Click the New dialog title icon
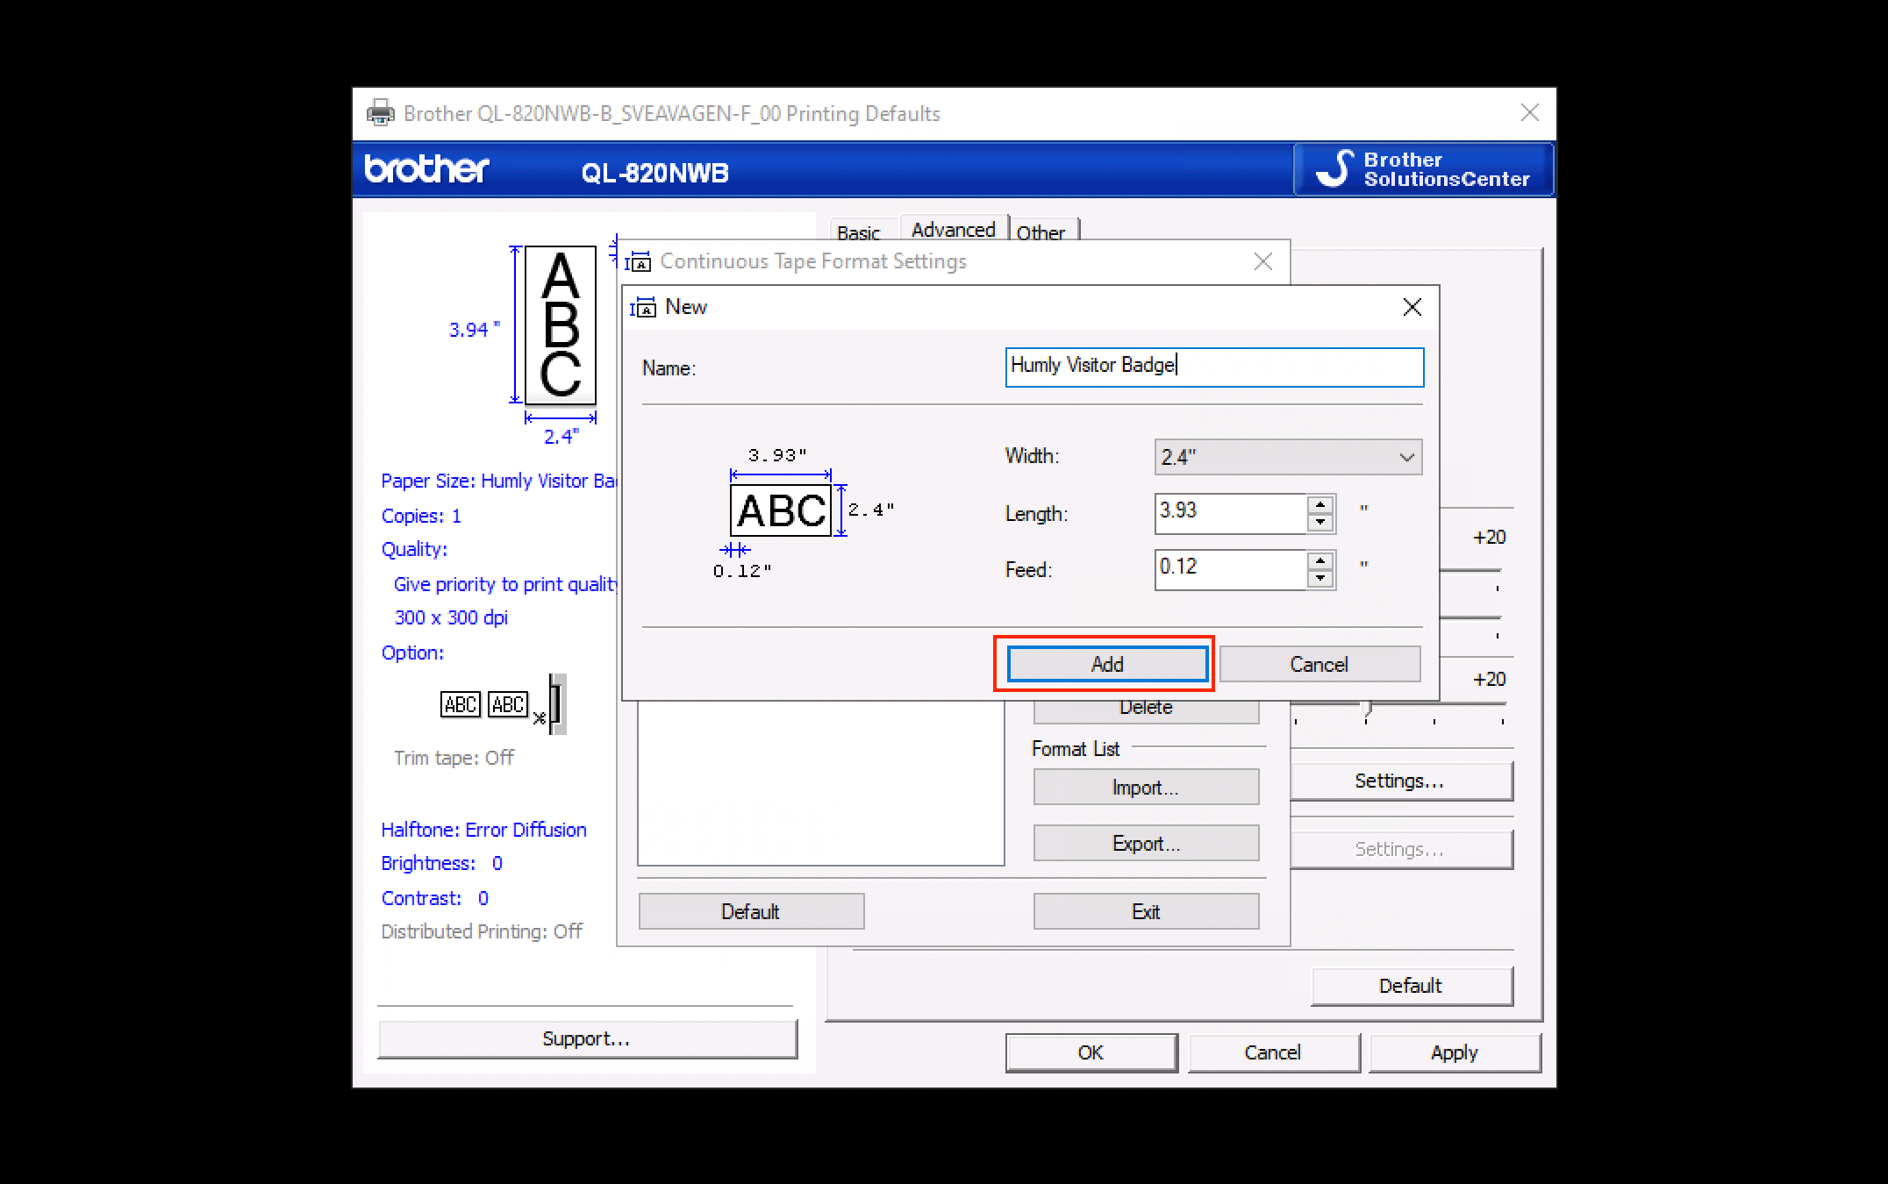Viewport: 1888px width, 1184px height. coord(643,307)
